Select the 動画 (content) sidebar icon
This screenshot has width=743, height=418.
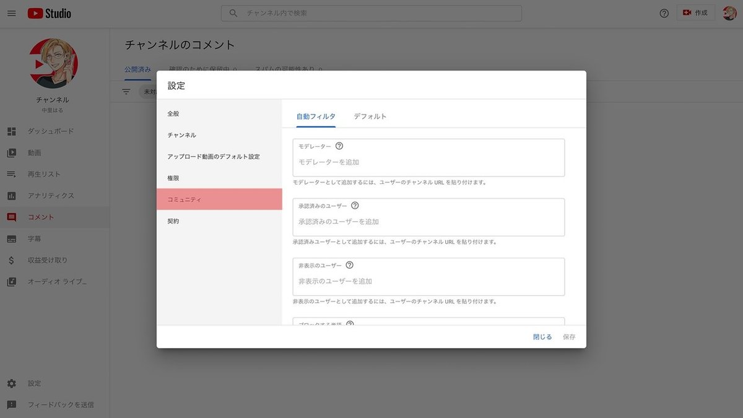pos(11,152)
